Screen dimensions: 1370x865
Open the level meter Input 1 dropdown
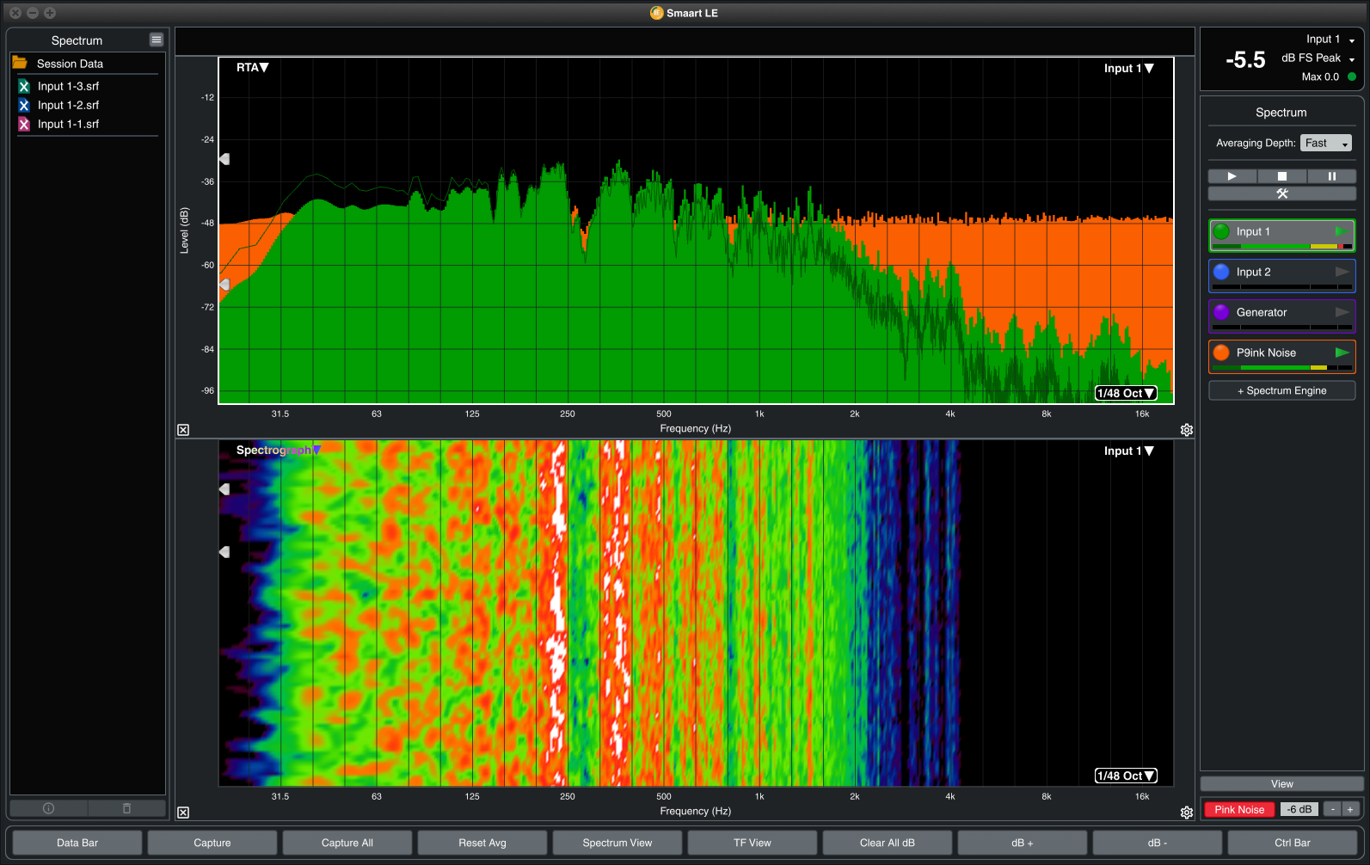[x=1330, y=40]
